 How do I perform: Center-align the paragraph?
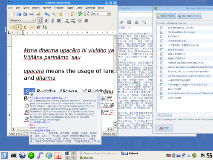(46, 20)
